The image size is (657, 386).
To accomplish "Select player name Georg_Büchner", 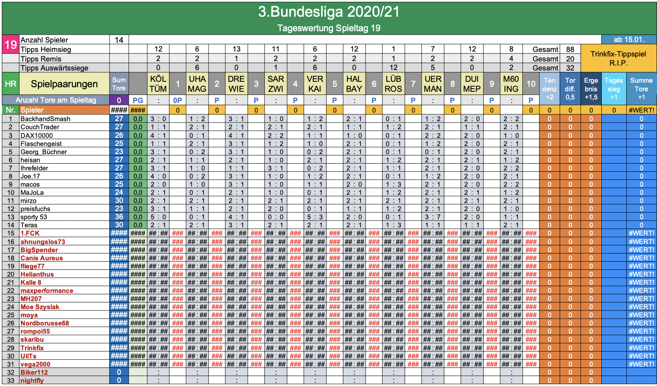I will 43,151.
